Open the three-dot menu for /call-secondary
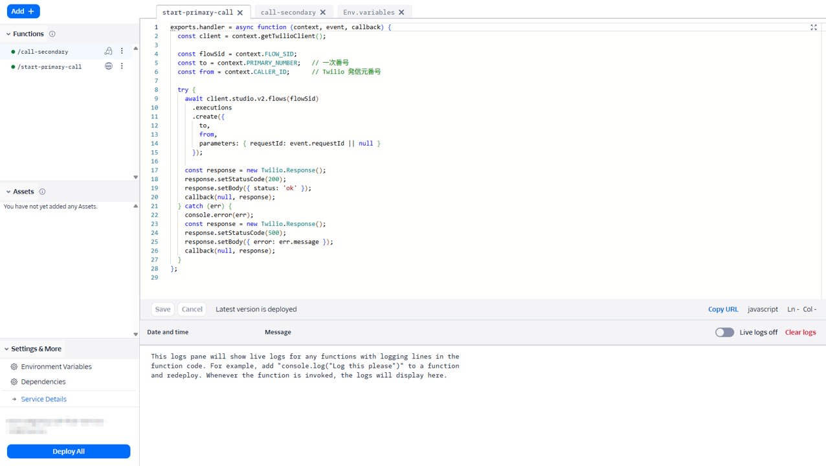 (122, 51)
